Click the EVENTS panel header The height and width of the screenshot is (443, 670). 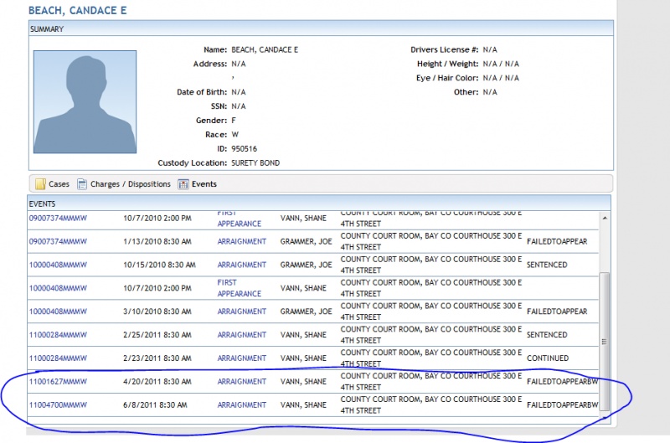[319, 203]
